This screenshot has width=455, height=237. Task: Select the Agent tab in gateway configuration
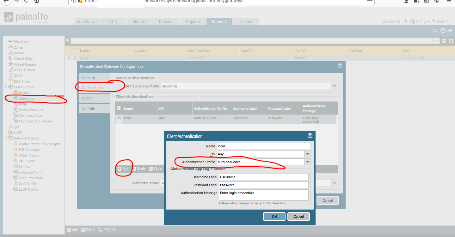click(87, 98)
